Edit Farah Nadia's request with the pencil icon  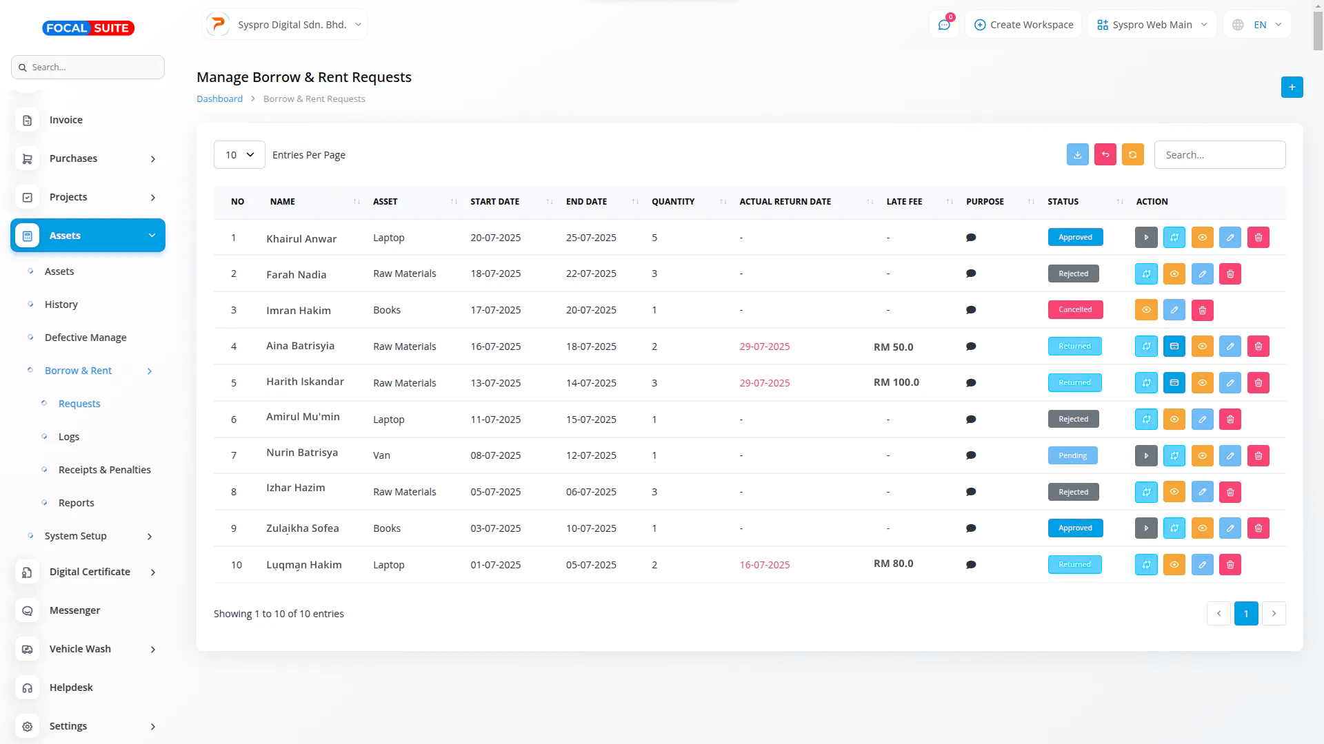pyautogui.click(x=1202, y=274)
